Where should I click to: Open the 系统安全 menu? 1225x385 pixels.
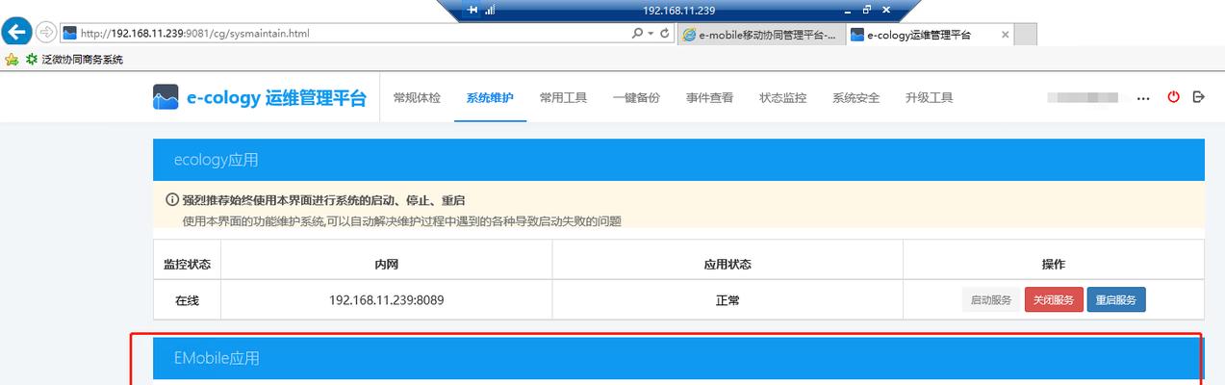click(855, 98)
